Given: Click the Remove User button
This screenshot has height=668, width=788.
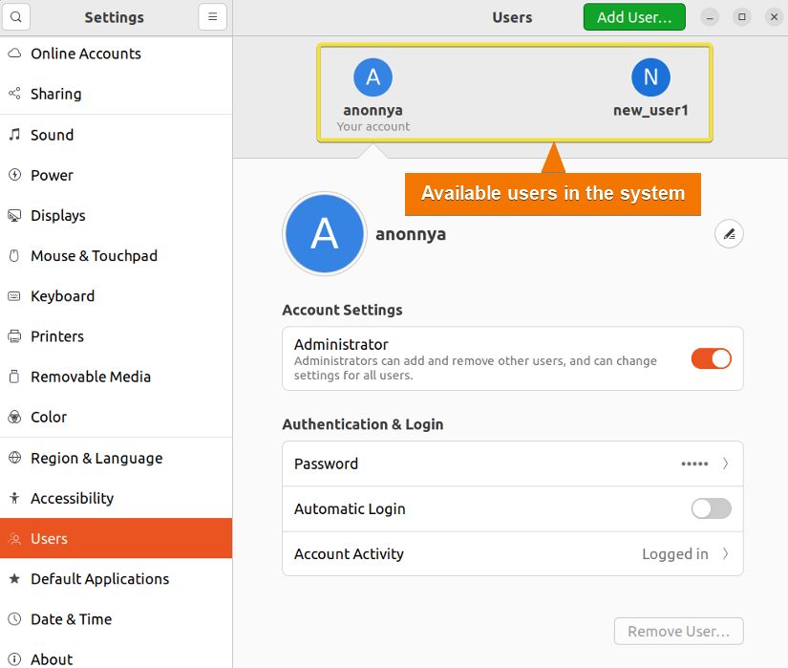Looking at the screenshot, I should 678,631.
